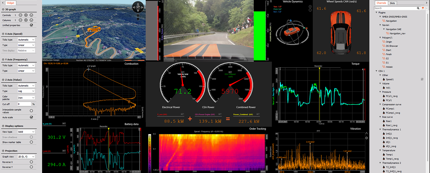Click the 2,13 m/s2 peak label on FFT
This screenshot has height=173, width=430.
tap(310, 142)
